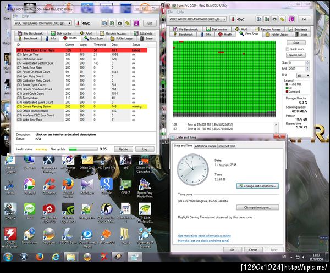
Task: Click camera save-screenshot icon in Error Scan window
Action: coord(274,19)
